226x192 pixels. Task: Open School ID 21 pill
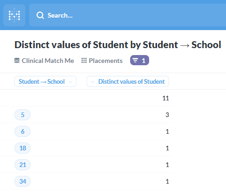pos(23,165)
